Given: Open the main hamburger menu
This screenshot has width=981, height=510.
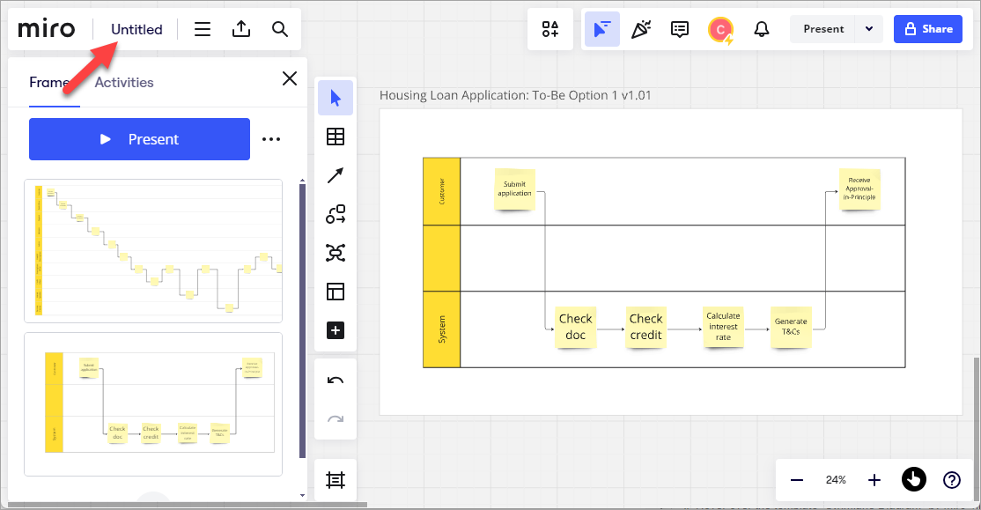Looking at the screenshot, I should coord(203,29).
